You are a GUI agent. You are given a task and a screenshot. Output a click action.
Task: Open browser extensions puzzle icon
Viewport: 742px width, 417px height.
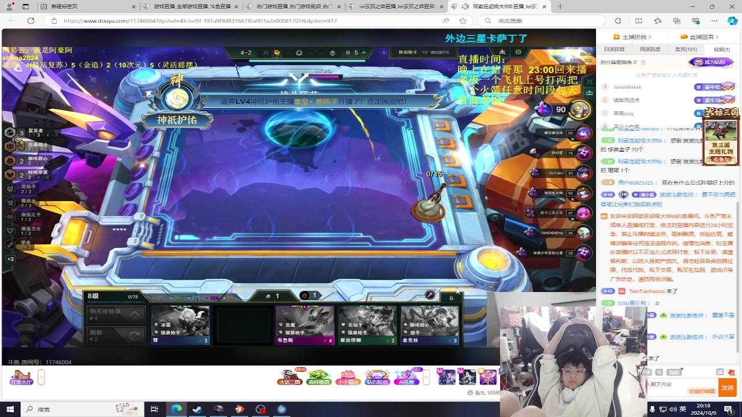[x=619, y=21]
